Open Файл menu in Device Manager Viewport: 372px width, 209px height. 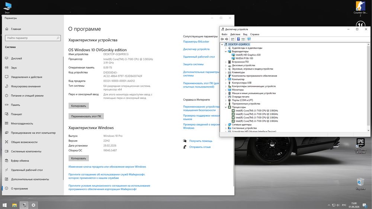pos(224,34)
